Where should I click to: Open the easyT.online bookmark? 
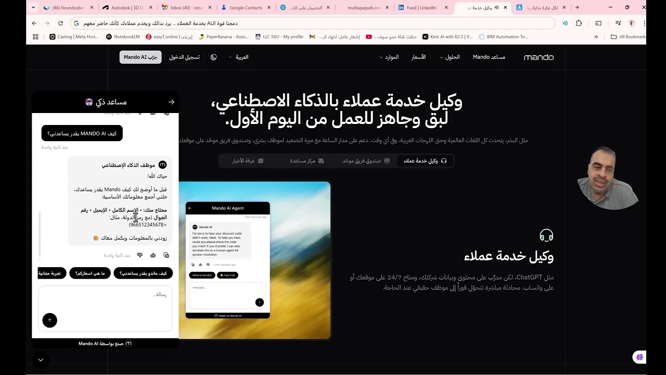tap(169, 37)
